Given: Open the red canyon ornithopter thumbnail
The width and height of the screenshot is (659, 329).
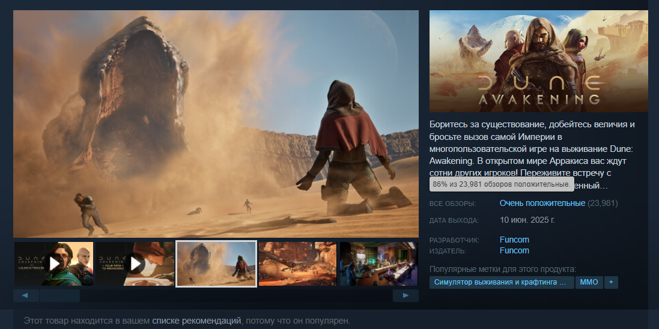Looking at the screenshot, I should tap(297, 264).
